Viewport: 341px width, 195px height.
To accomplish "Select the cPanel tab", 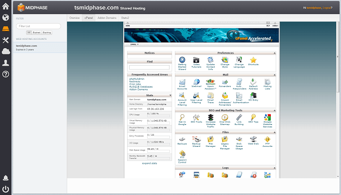I will click(x=89, y=18).
